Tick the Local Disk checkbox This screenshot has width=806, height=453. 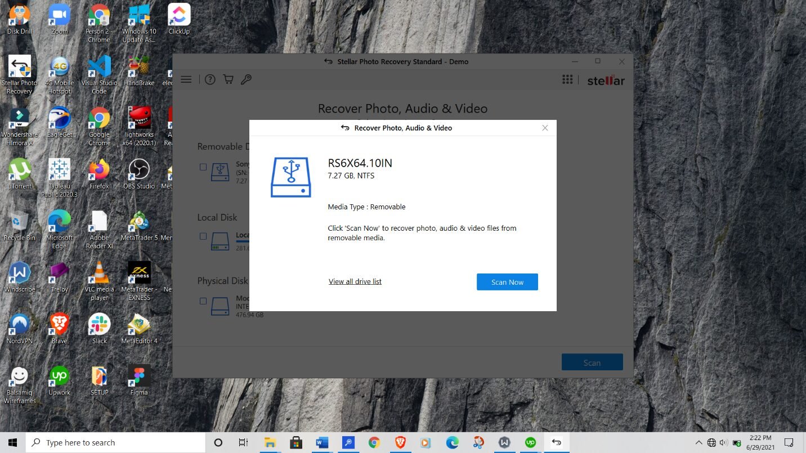(x=203, y=236)
